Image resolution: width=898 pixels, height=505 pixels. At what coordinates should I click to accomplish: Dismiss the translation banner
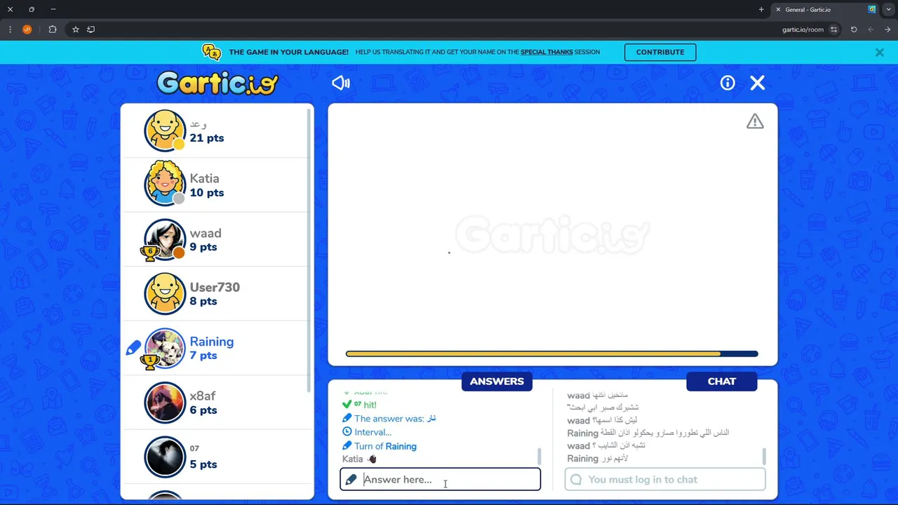click(879, 52)
